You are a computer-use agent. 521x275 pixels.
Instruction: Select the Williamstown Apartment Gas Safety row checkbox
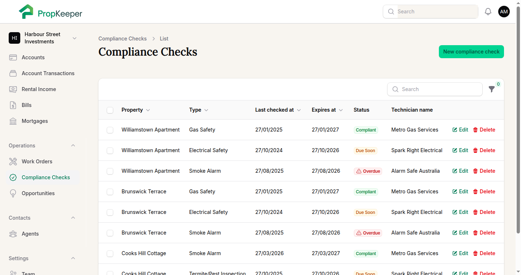coord(110,130)
